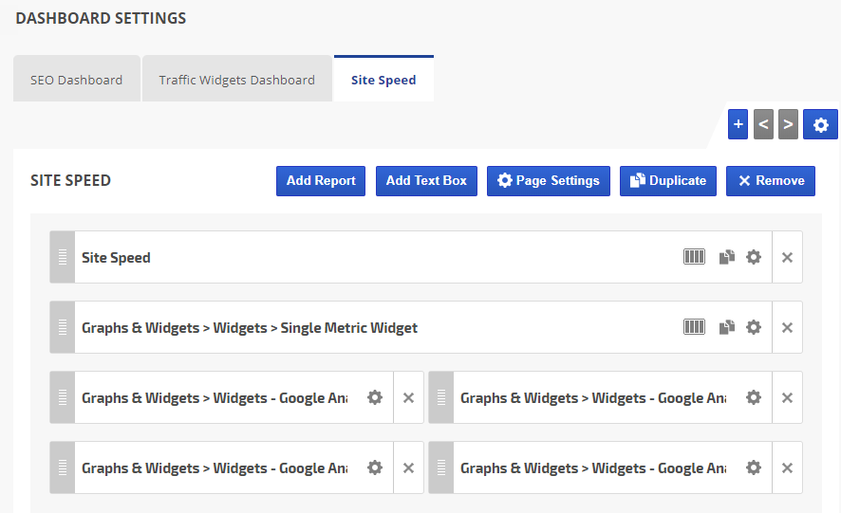The height and width of the screenshot is (513, 841).
Task: Click the blue plus add-page icon
Action: [738, 124]
